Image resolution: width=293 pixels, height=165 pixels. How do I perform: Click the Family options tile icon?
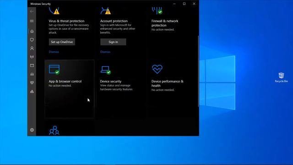click(54, 130)
